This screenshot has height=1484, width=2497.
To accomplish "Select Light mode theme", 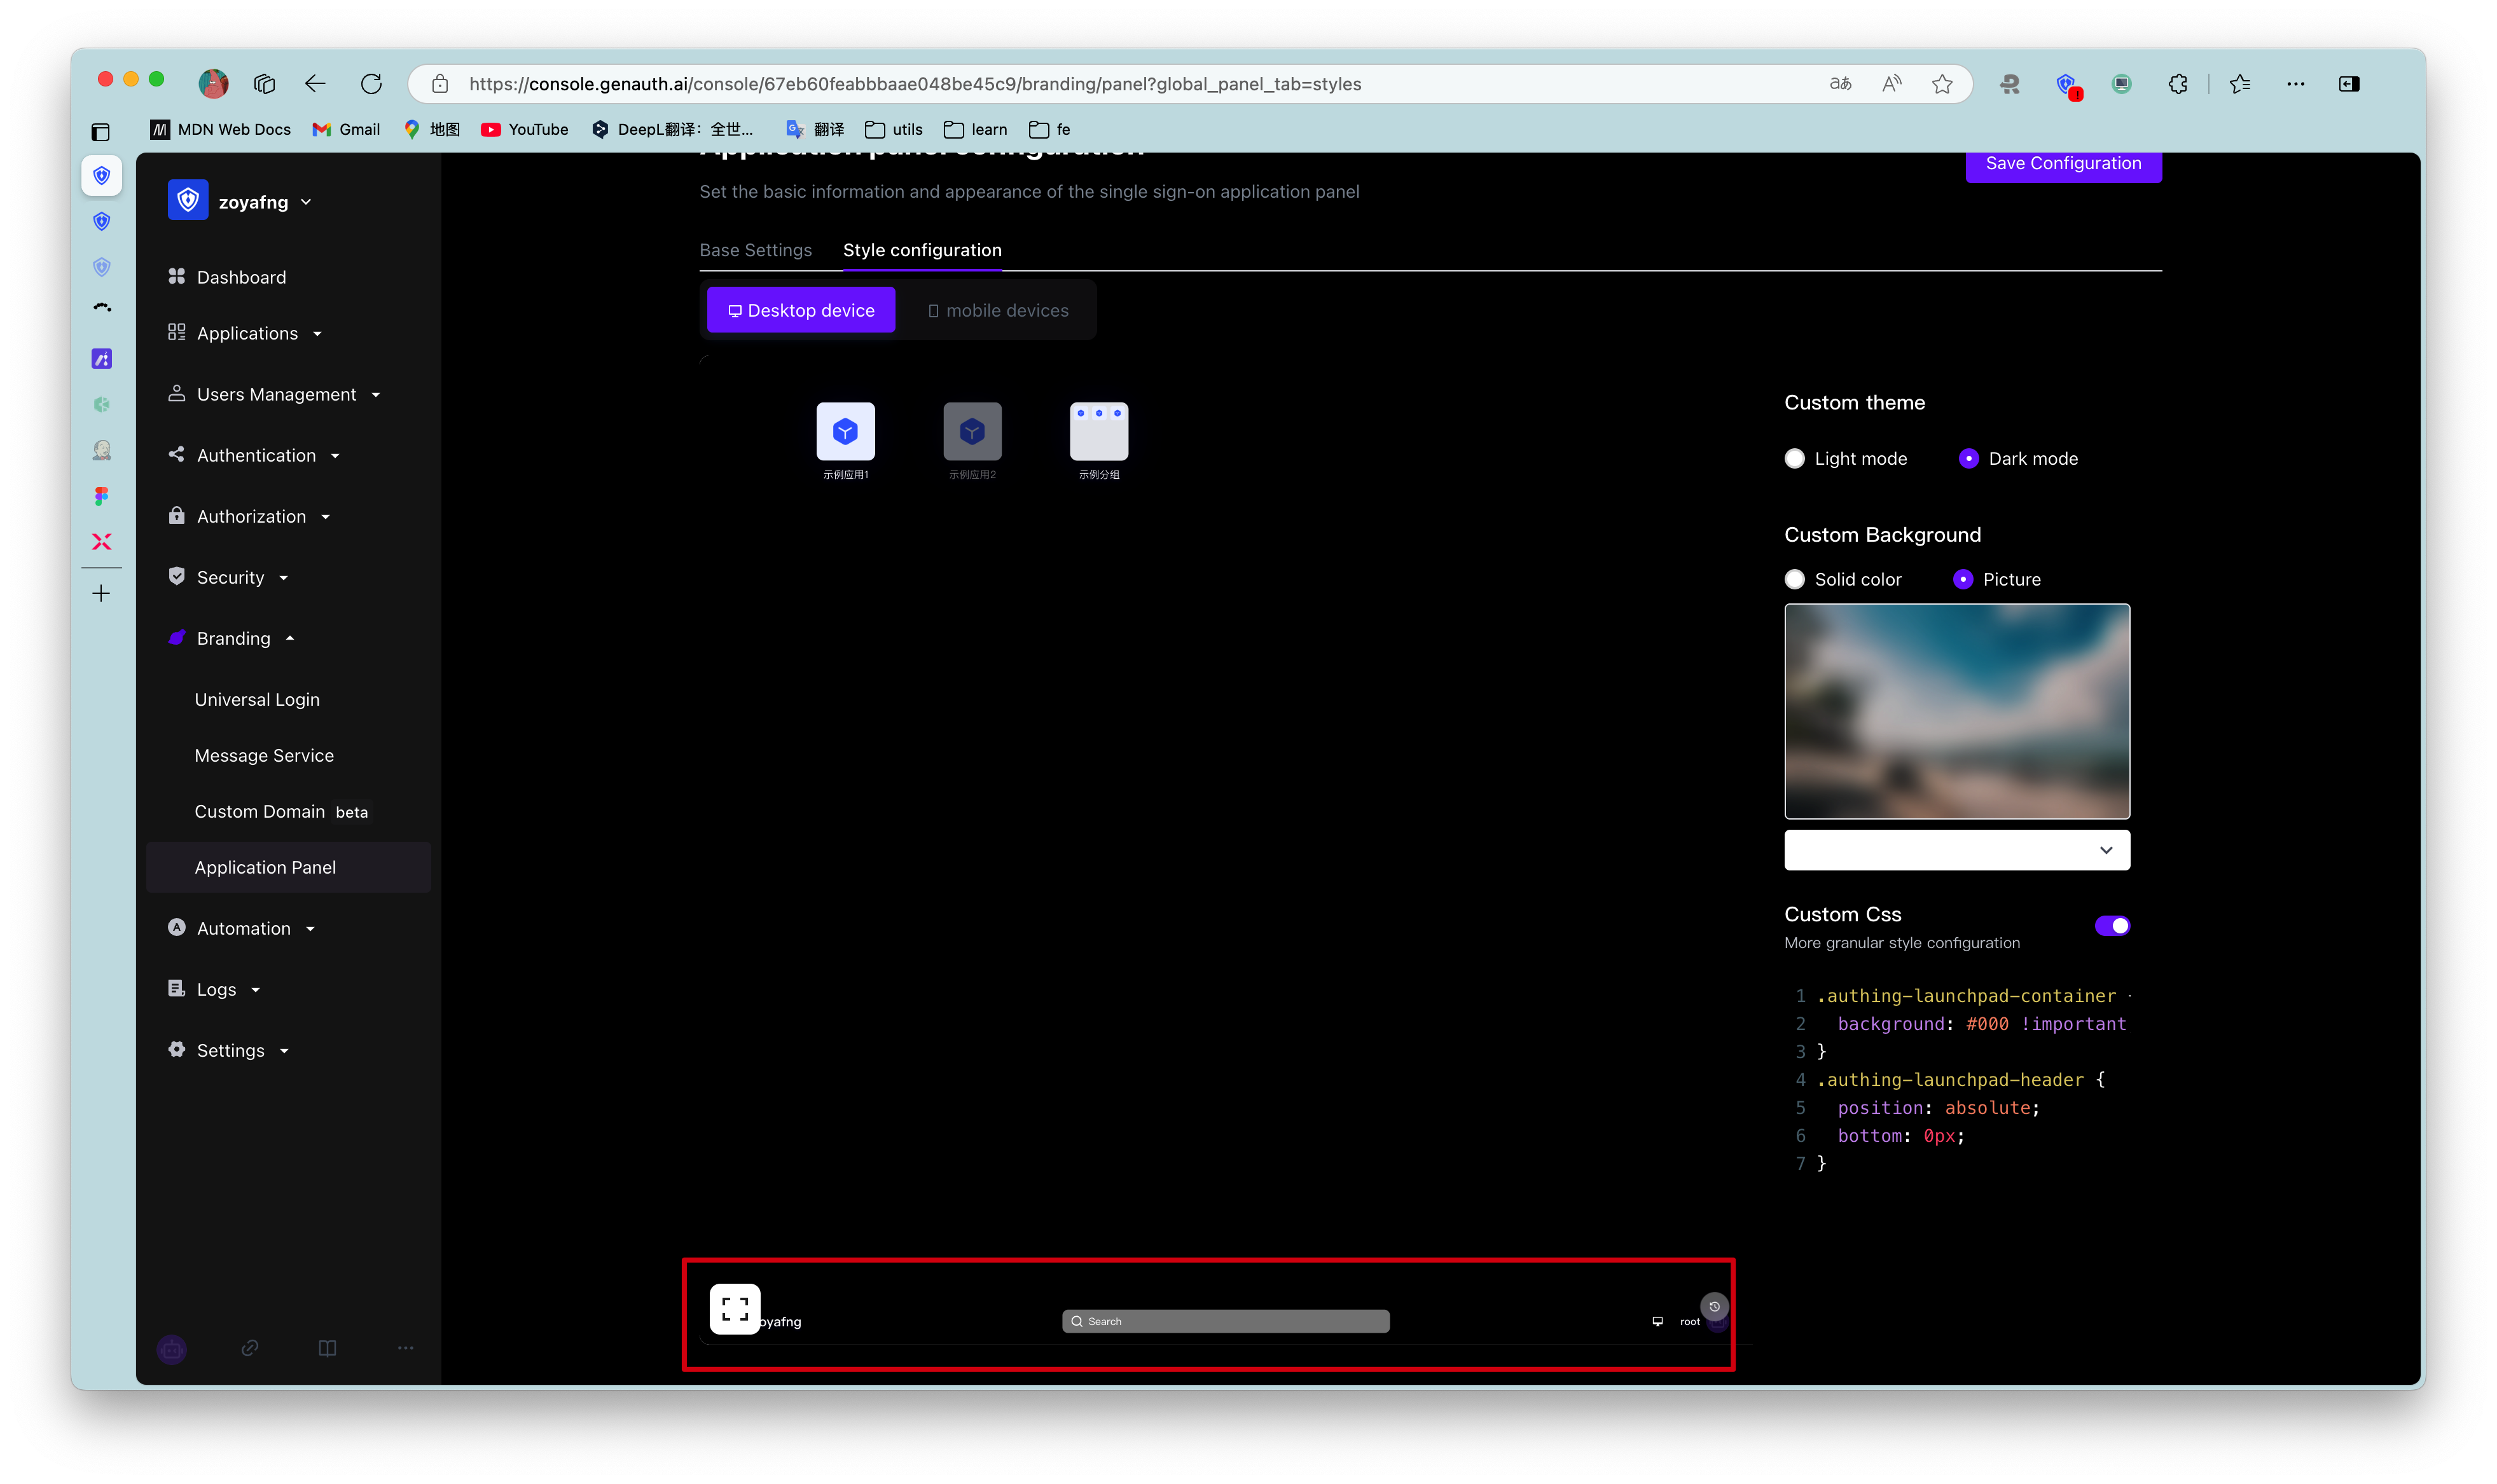I will click(x=1795, y=458).
